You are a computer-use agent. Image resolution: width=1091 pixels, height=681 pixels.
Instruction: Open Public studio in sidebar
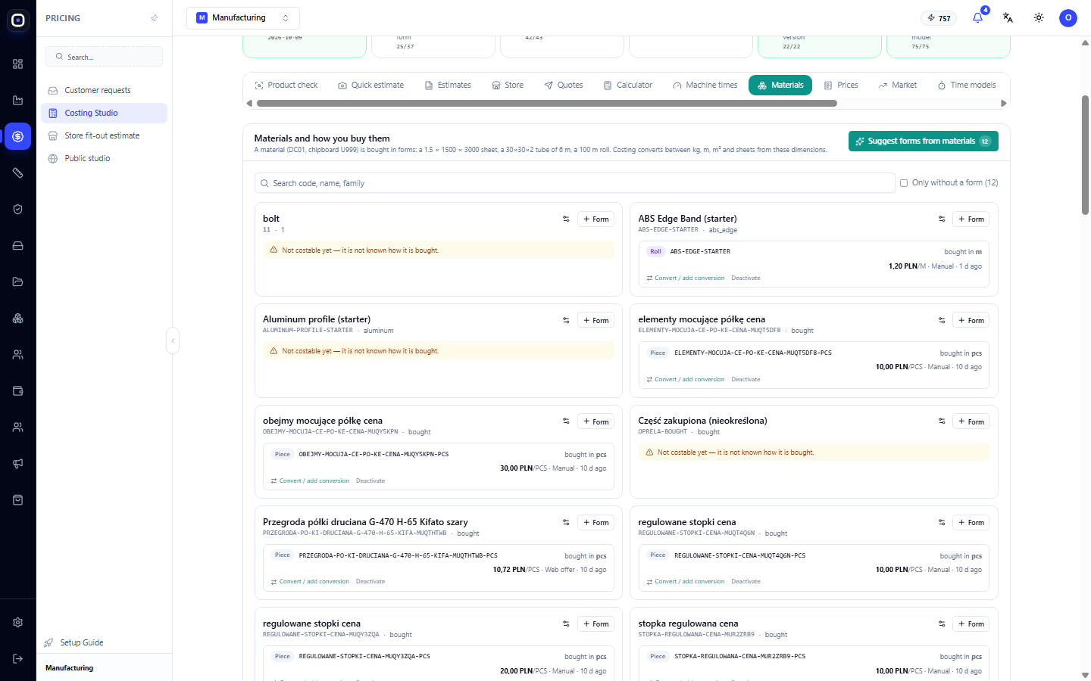[104, 159]
